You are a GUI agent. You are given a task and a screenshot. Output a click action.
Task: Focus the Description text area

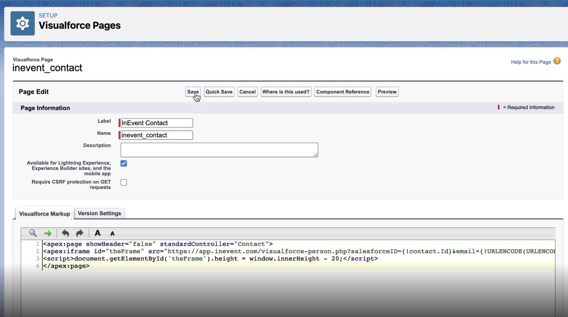tap(219, 150)
